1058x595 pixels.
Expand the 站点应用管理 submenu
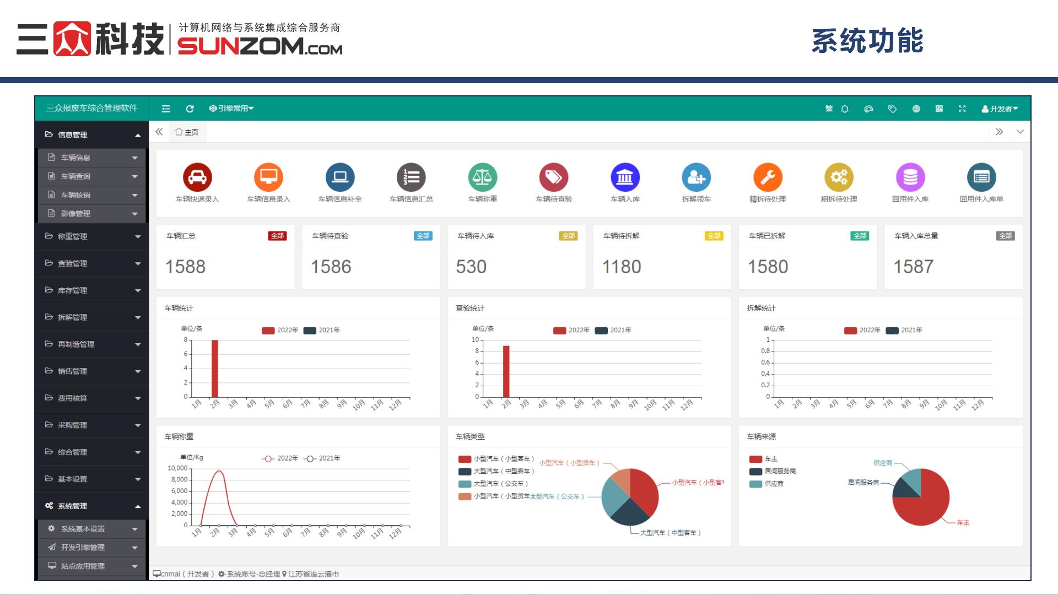[92, 566]
